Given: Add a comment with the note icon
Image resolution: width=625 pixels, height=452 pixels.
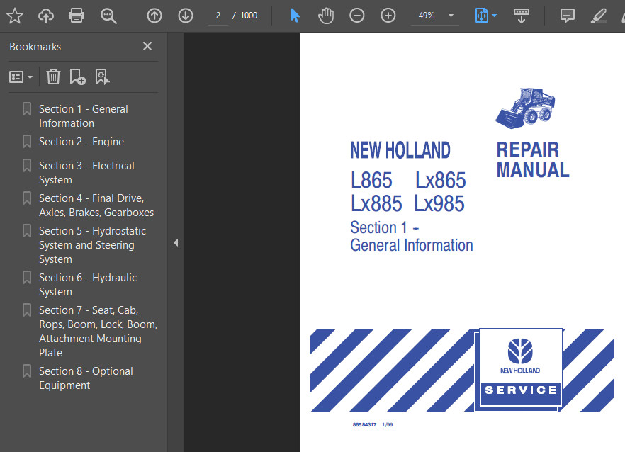Looking at the screenshot, I should click(x=567, y=16).
